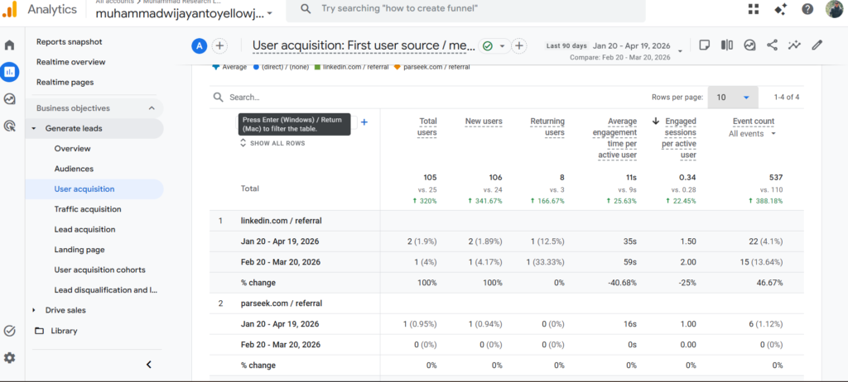The height and width of the screenshot is (382, 848).
Task: Click the orange parseek.com / referral legend
Action: tap(432, 67)
